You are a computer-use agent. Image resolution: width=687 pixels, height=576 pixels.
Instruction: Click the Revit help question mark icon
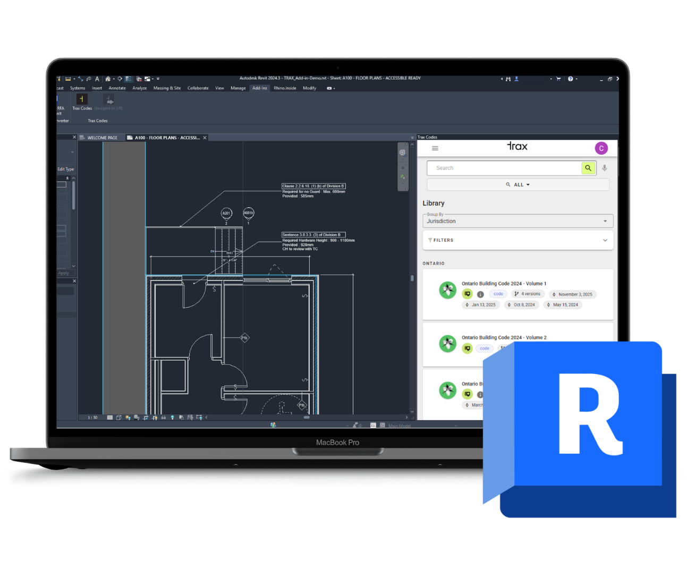(570, 79)
